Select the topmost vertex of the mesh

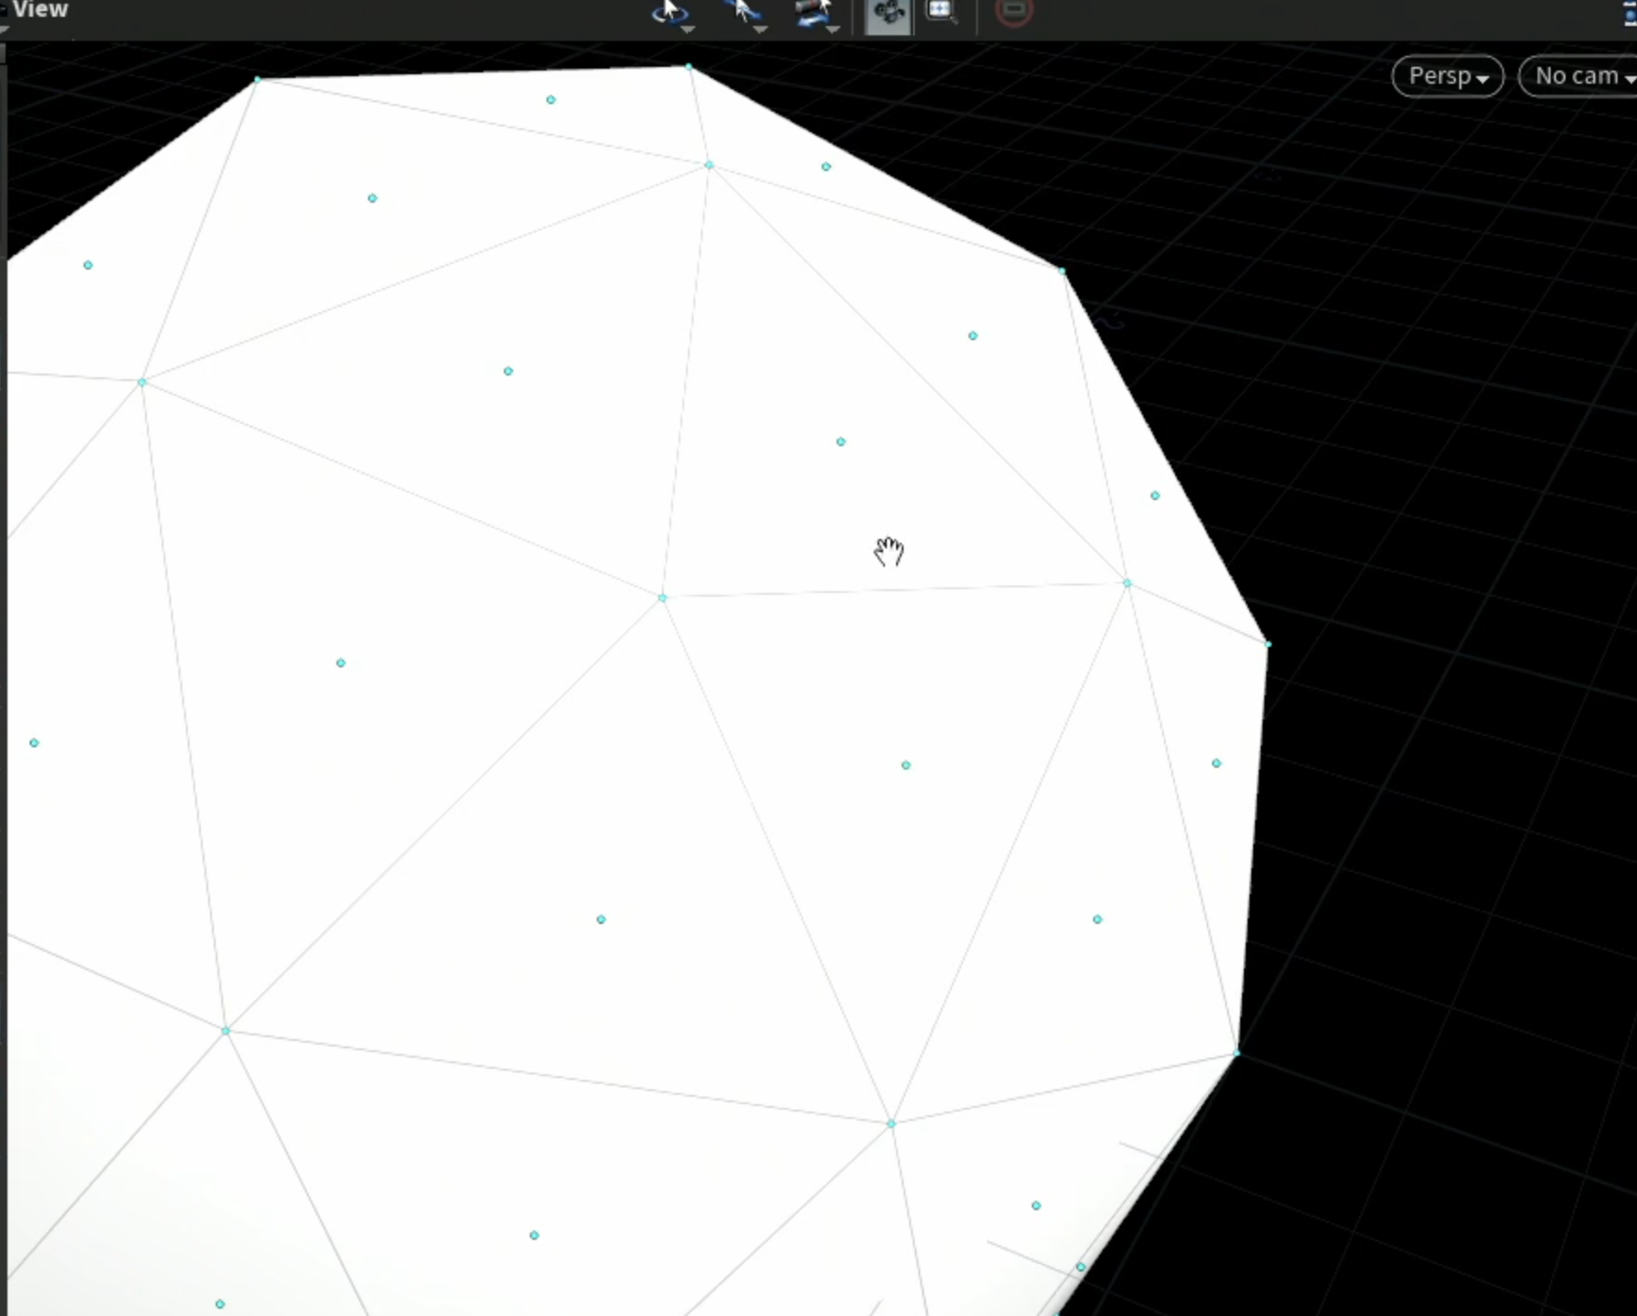click(689, 67)
